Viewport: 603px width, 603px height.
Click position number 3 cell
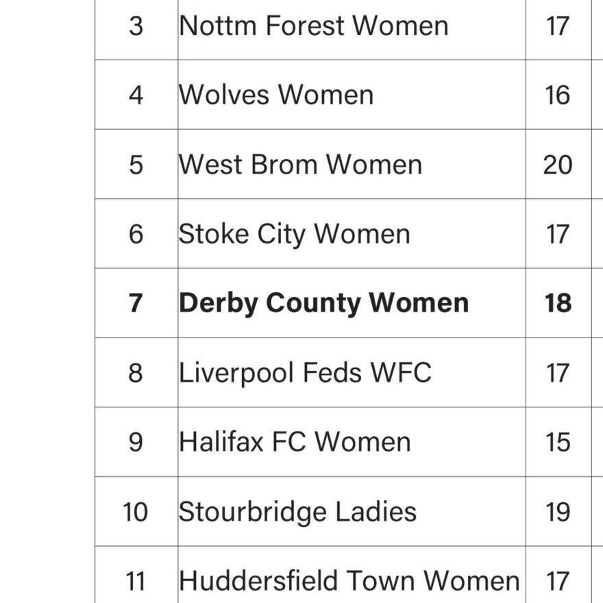(x=136, y=26)
